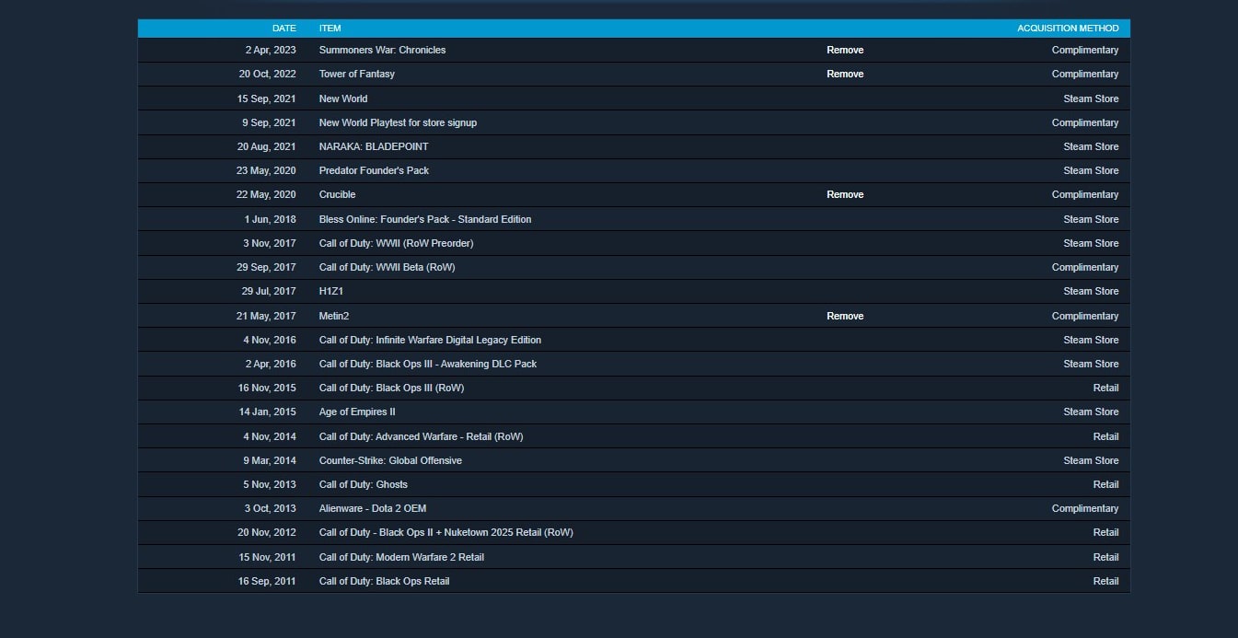Viewport: 1238px width, 638px height.
Task: Click the date 29 Sep, 2017
Action: click(267, 267)
